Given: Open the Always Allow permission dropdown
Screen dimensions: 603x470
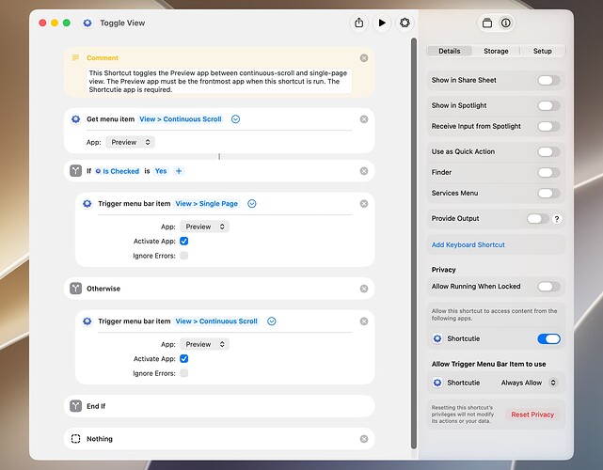Looking at the screenshot, I should click(529, 383).
